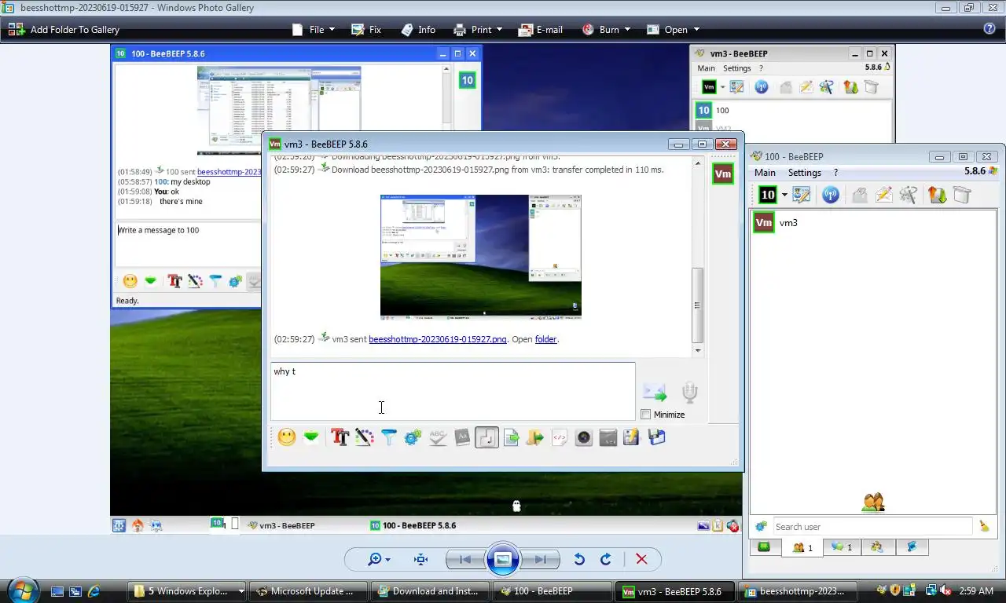1006x603 pixels.
Task: Click the Search user field
Action: [x=872, y=527]
